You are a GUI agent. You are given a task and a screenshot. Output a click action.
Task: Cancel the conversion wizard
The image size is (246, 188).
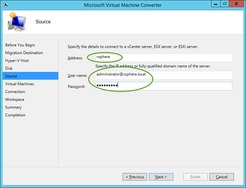coord(222,177)
